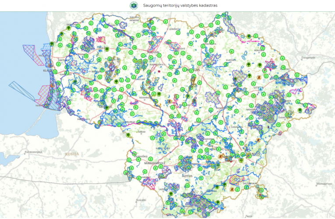Screen dimensions: 335x219
Task: Click the Калининград city label
Action: pos(33,152)
